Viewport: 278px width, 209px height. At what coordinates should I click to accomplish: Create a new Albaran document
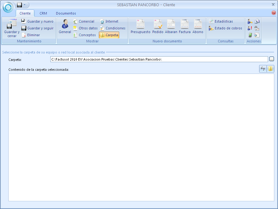coord(171,27)
